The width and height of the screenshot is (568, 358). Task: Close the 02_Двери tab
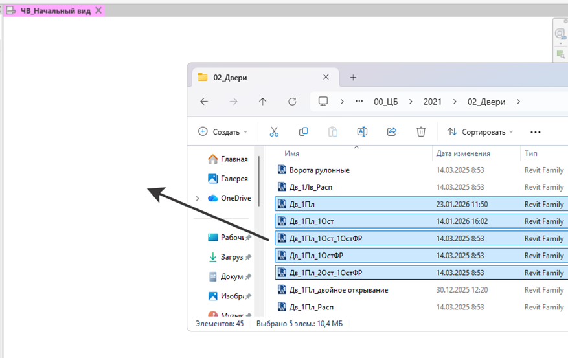pyautogui.click(x=326, y=77)
